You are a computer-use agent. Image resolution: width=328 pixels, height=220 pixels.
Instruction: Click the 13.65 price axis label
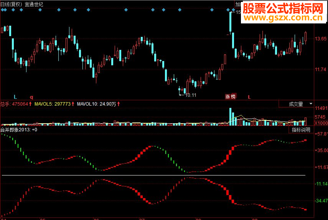point(321,38)
